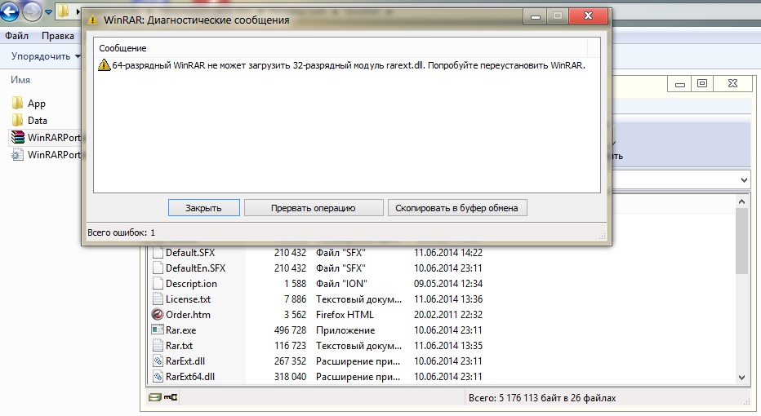This screenshot has height=416, width=761.
Task: Click the DefaultEn.SFX file name
Action: pyautogui.click(x=196, y=268)
